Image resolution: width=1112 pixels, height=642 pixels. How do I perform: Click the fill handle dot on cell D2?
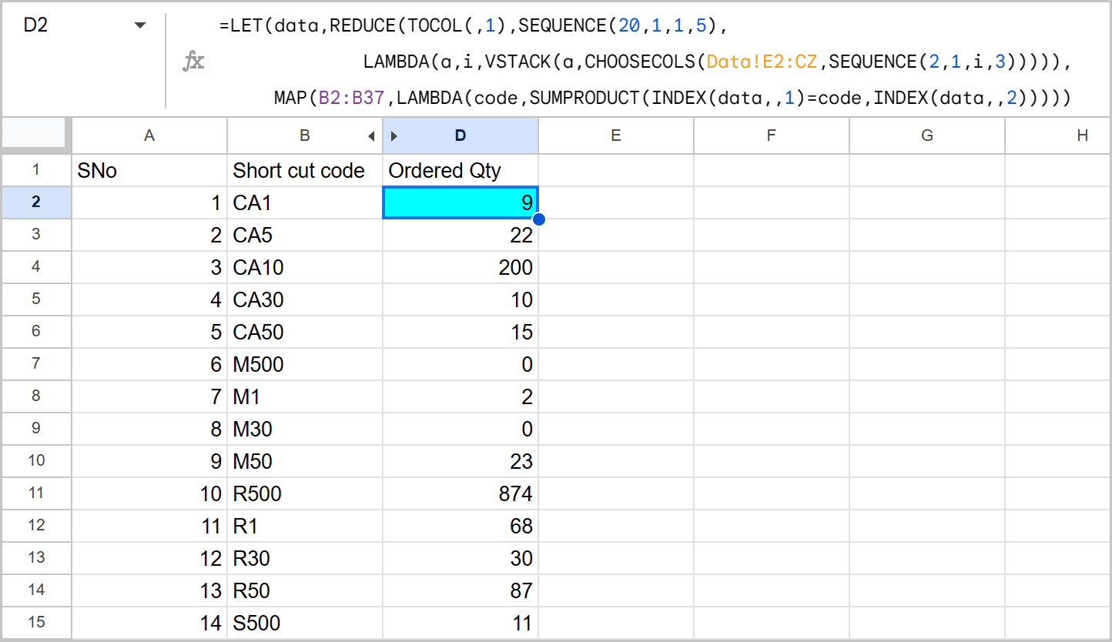(538, 219)
